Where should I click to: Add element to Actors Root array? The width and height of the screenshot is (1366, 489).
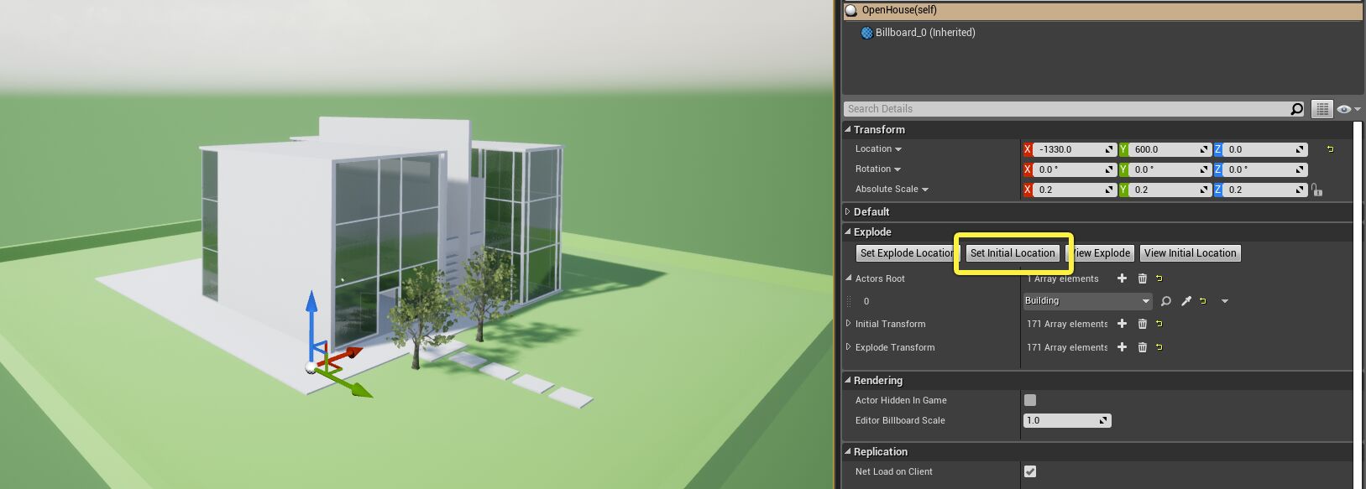(1122, 278)
